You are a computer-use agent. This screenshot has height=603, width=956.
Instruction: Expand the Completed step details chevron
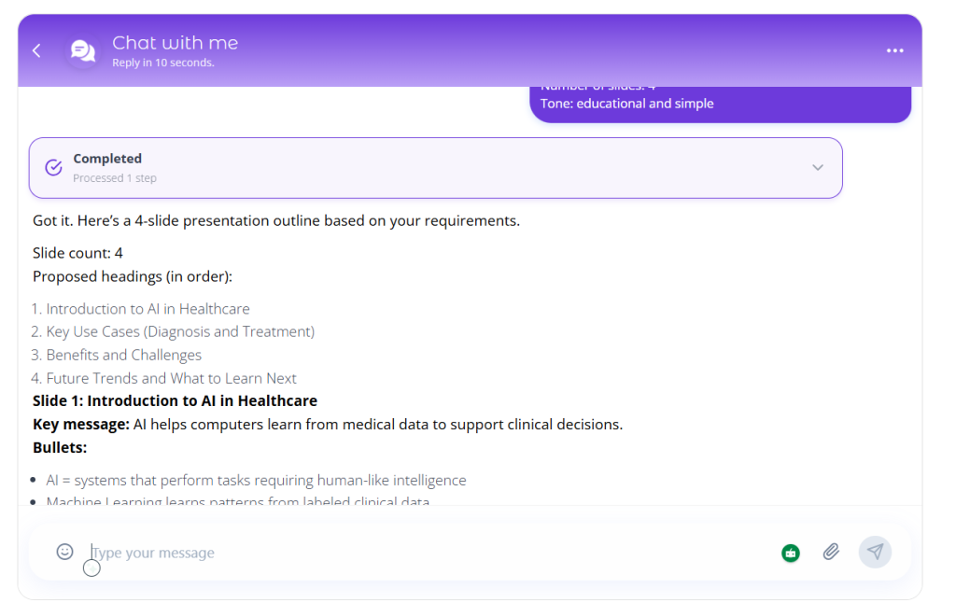[x=817, y=168]
